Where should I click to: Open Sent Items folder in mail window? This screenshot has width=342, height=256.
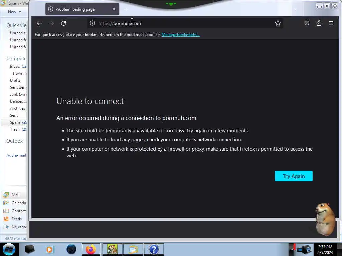(18, 87)
